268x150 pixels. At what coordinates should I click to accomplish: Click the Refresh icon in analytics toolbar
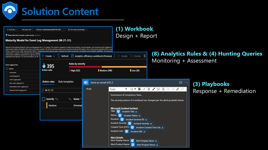(59, 56)
